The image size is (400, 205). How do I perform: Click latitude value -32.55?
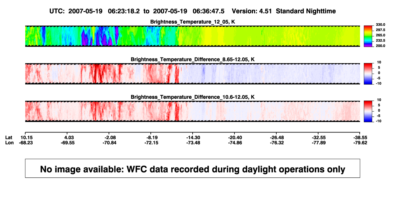tap(318, 137)
